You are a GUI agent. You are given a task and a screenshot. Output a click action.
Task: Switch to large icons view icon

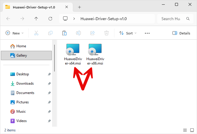coord(192,130)
